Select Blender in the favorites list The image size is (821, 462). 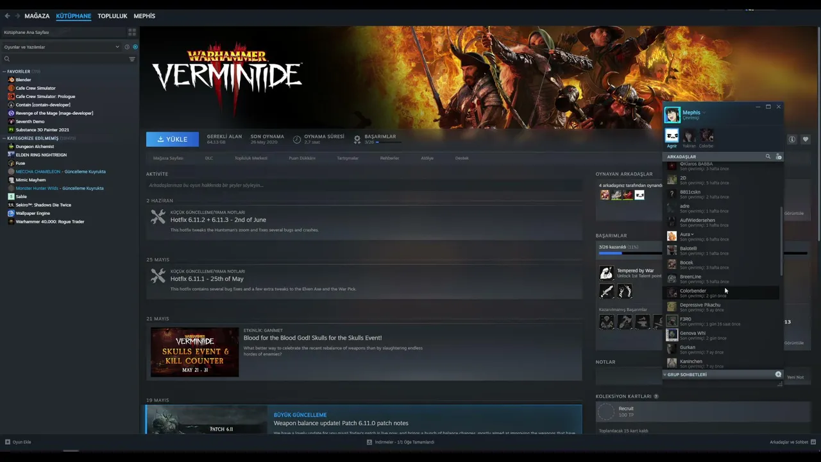coord(23,80)
